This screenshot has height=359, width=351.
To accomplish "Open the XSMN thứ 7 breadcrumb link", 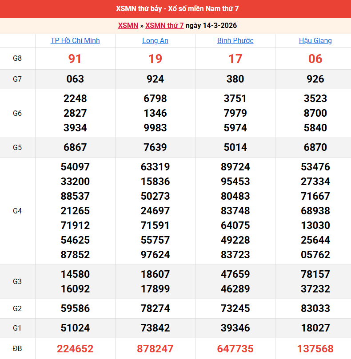I will (164, 26).
